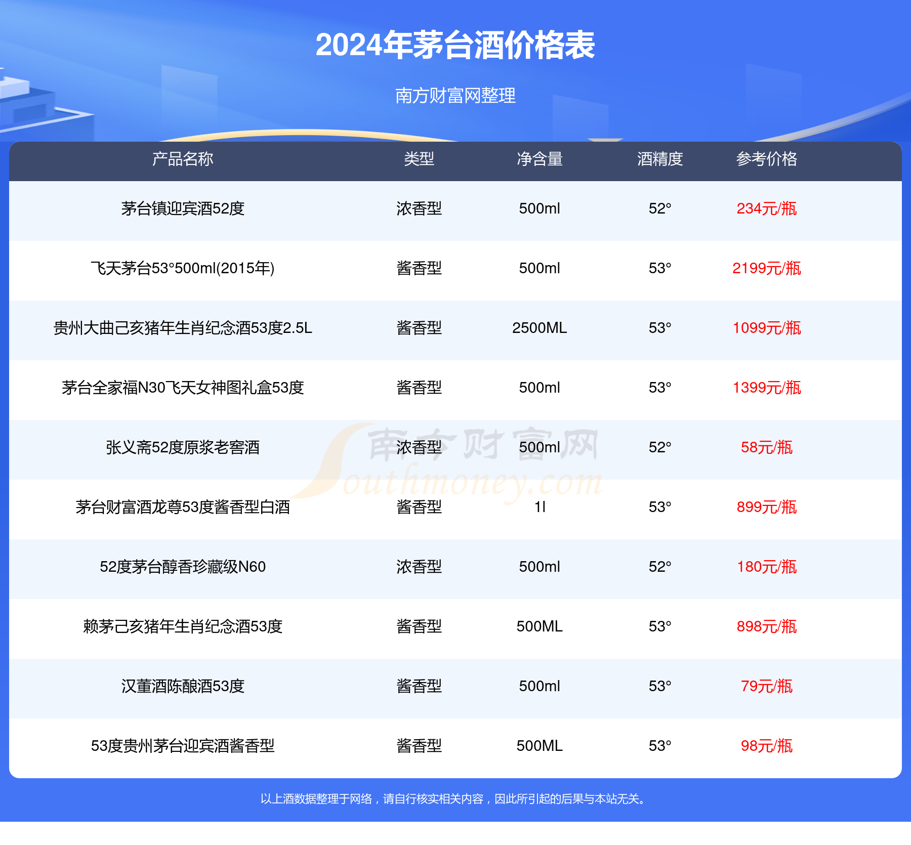Image resolution: width=911 pixels, height=845 pixels.
Task: Select 贵州大曲己亥猪年生肖纪念酒53度2.5L row name
Action: [183, 328]
